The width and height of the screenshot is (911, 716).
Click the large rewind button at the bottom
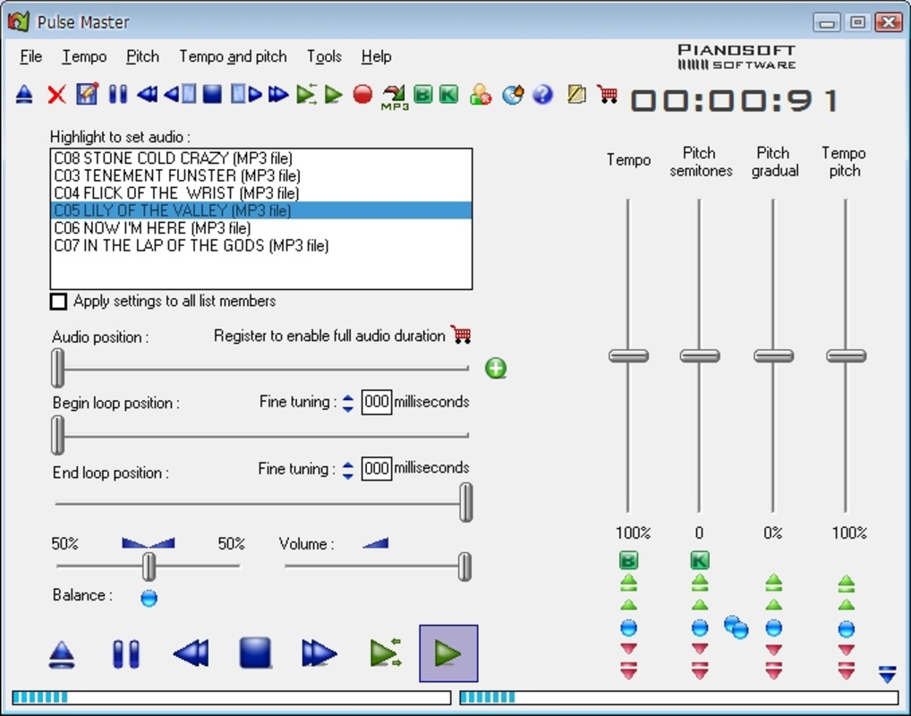192,653
